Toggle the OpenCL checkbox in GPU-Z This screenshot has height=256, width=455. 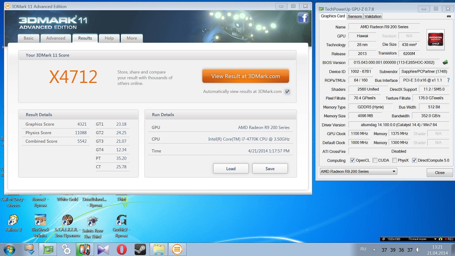353,160
